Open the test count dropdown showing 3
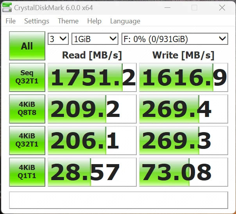This screenshot has height=214, width=236. (58, 39)
